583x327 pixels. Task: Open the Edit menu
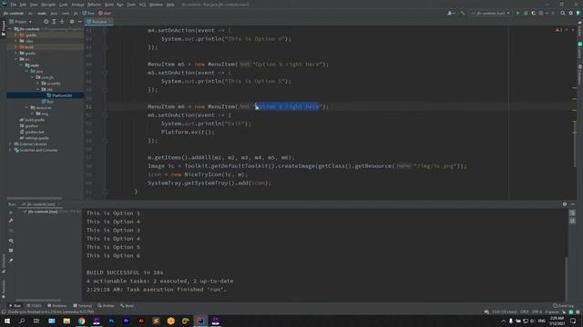23,5
